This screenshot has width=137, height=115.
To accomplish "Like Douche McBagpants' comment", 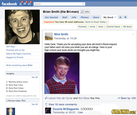I will coord(80,112).
